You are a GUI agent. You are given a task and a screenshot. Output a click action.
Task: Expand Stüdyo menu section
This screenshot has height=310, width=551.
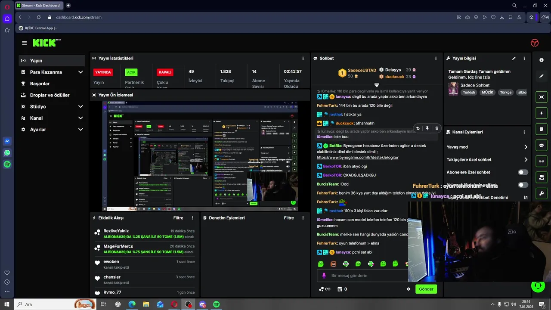pyautogui.click(x=80, y=106)
